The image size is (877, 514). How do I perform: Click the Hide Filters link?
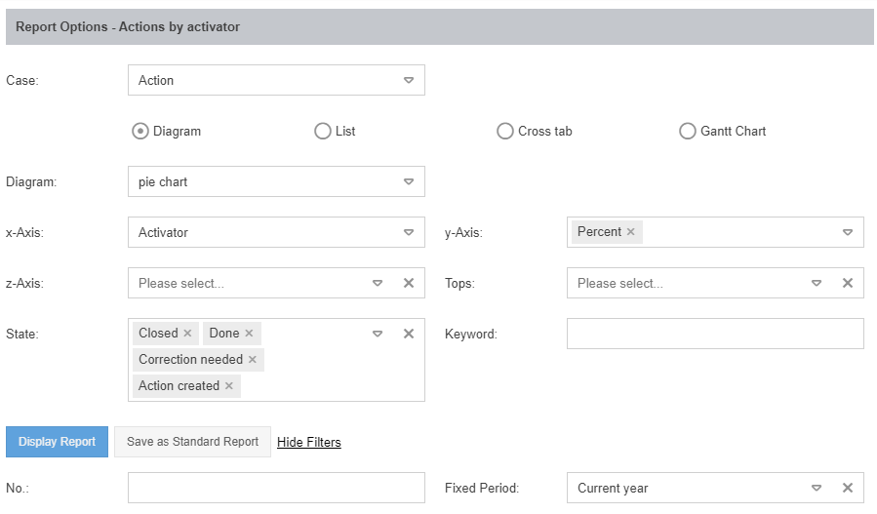[x=309, y=443]
